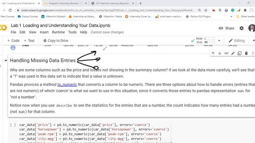Viewport: 255px width, 143px height.
Task: Open Colab settings gear
Action: [x=241, y=28]
